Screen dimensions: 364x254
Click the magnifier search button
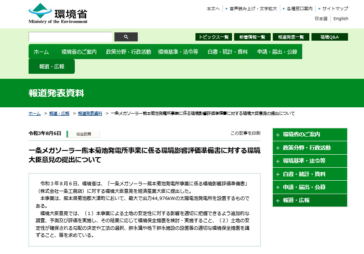(x=126, y=37)
